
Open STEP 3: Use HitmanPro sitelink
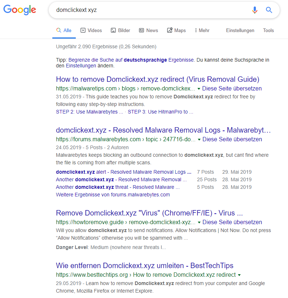(160, 112)
